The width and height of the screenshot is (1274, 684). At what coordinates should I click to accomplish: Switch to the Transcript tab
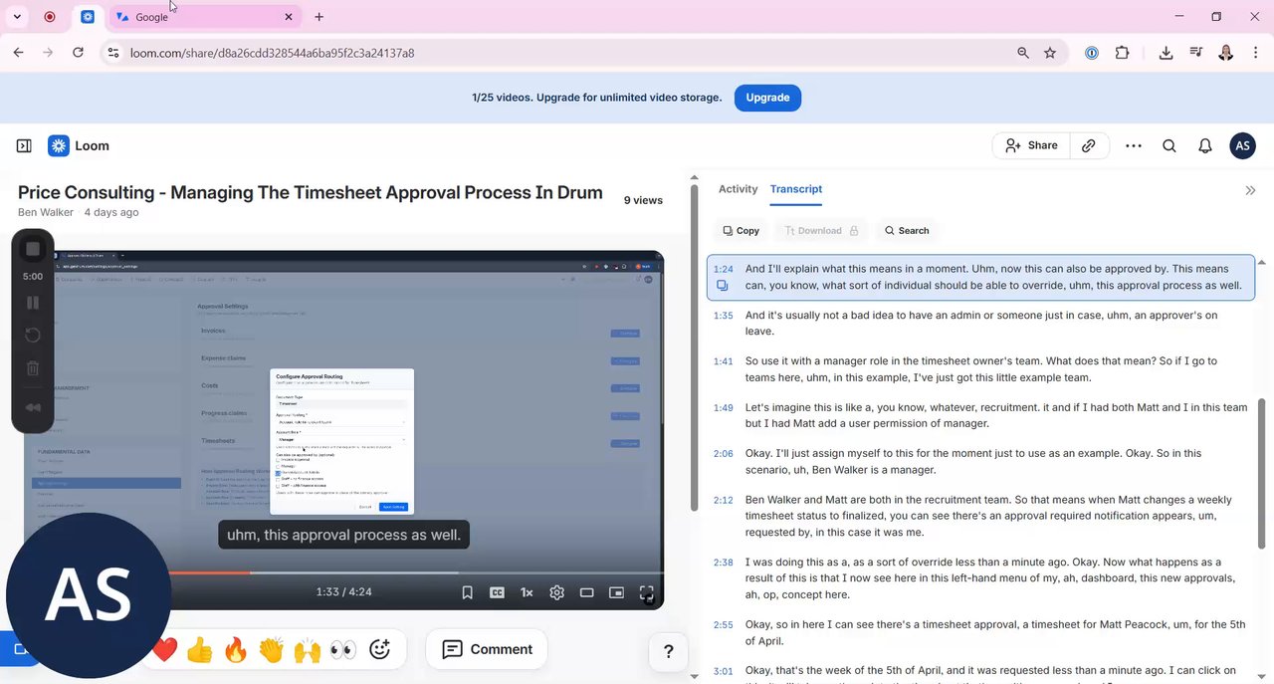tap(796, 189)
